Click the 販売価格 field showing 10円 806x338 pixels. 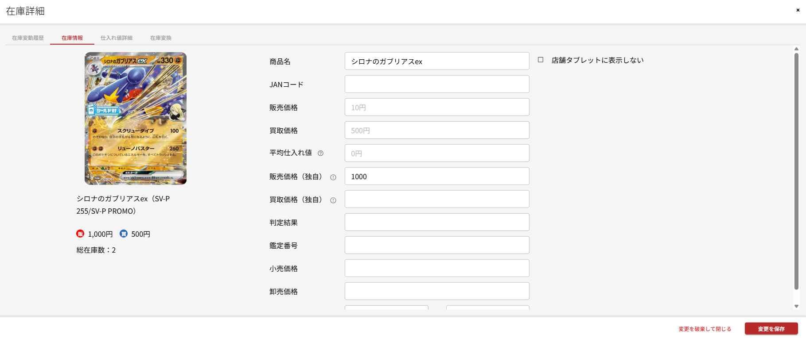click(x=437, y=107)
